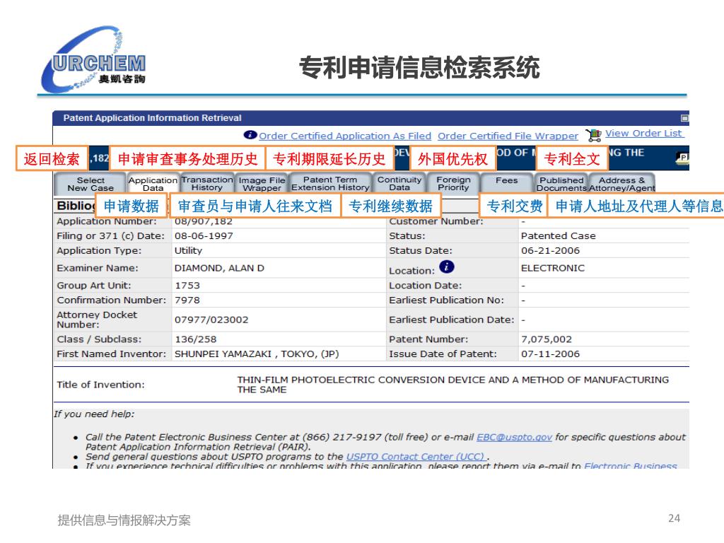Follow the Order Certified File Wrapper link
This screenshot has width=724, height=543.
click(x=508, y=136)
